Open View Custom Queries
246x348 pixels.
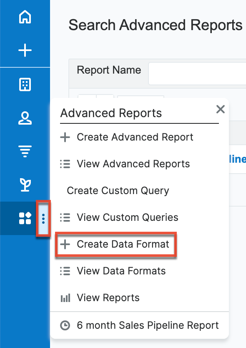click(127, 217)
